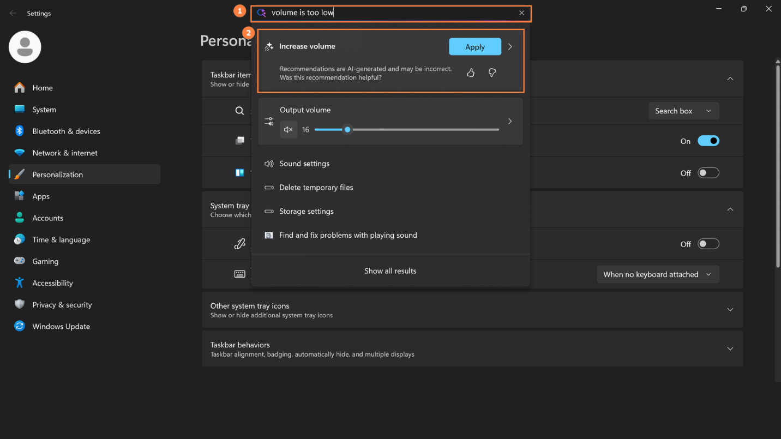Image resolution: width=781 pixels, height=439 pixels.
Task: Click the troubleshooter icon for playing sound
Action: click(269, 235)
